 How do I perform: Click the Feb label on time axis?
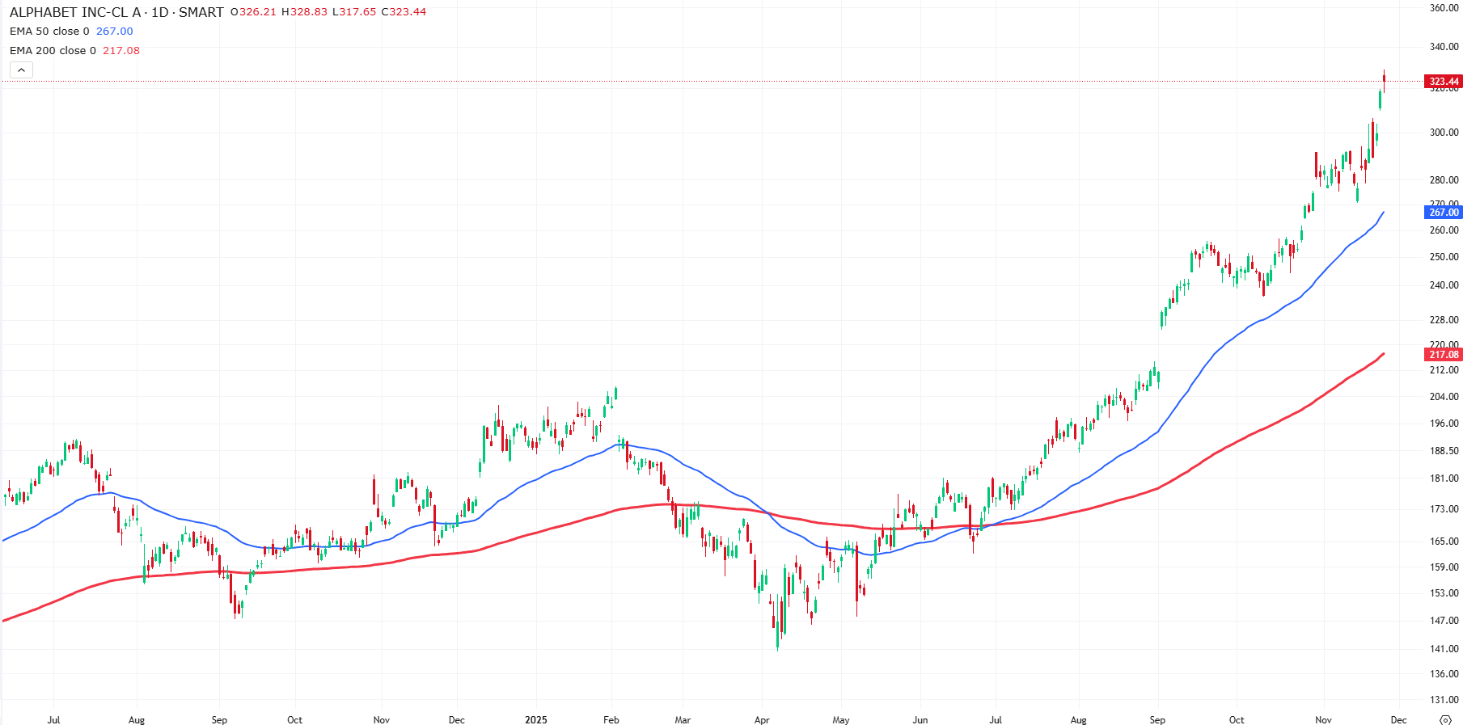tap(611, 719)
